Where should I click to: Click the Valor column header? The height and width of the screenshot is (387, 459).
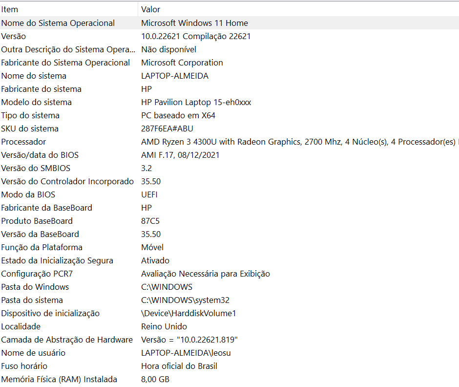point(298,9)
